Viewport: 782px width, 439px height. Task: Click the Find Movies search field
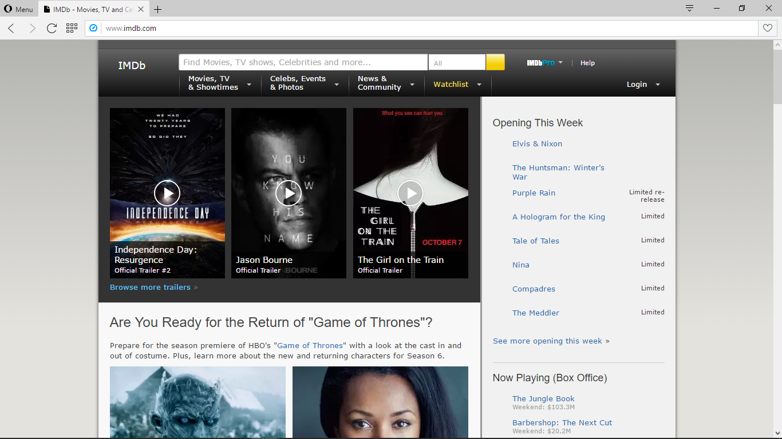coord(303,62)
